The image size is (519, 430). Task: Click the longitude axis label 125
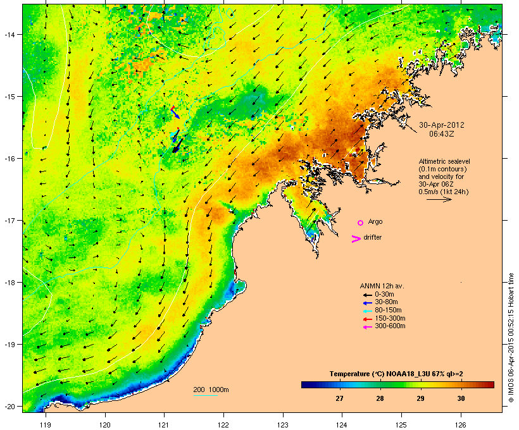[x=401, y=425]
